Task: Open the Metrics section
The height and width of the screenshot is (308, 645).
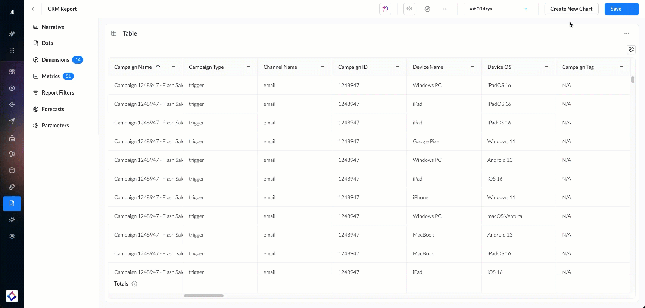Action: [x=51, y=76]
